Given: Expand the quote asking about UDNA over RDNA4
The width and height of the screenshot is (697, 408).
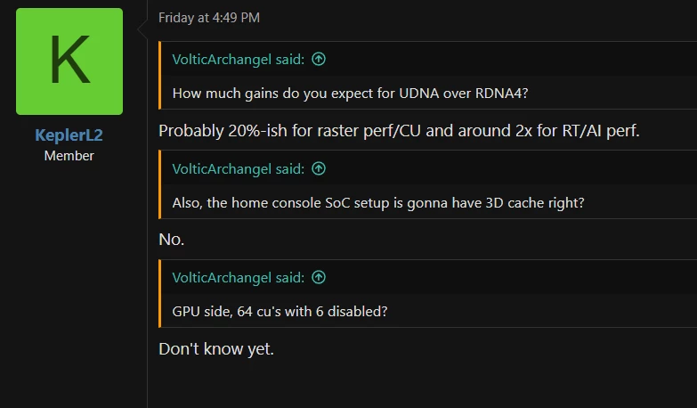Looking at the screenshot, I should click(351, 93).
